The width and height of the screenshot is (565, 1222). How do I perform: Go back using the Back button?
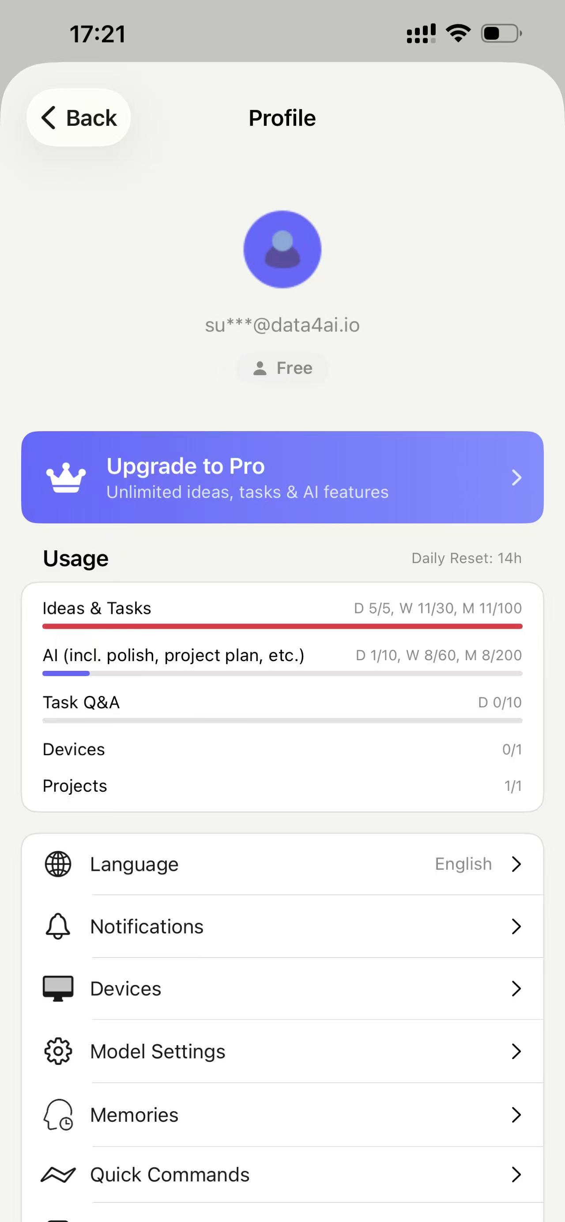[79, 118]
